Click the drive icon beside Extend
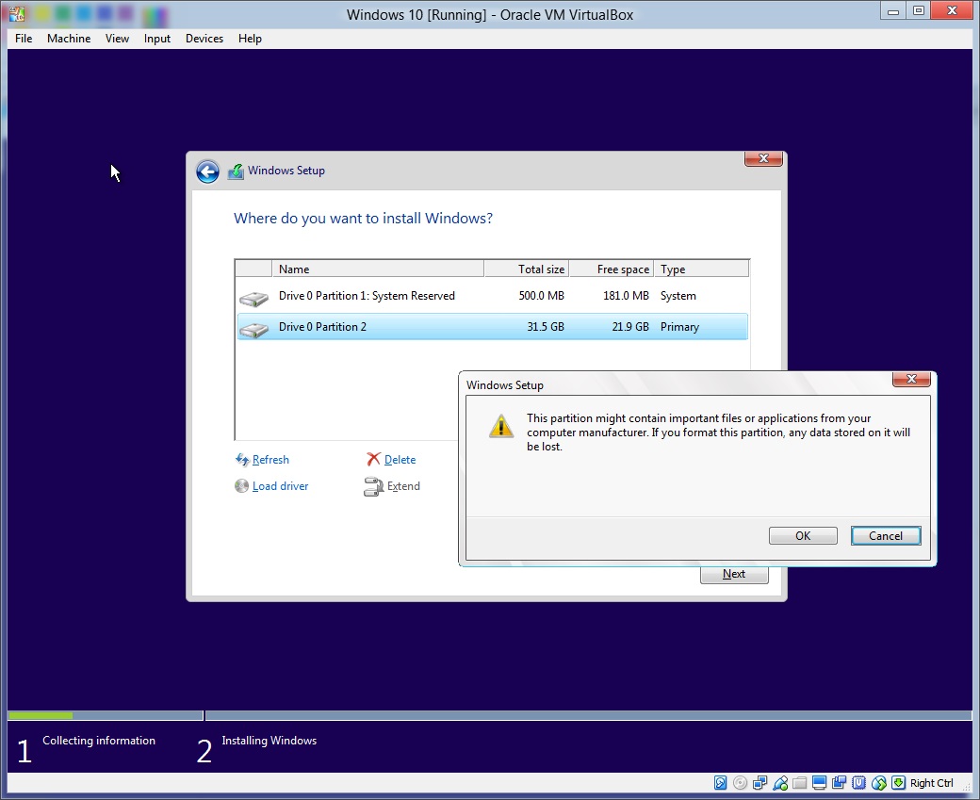Screen dimensions: 980x800 coord(373,486)
